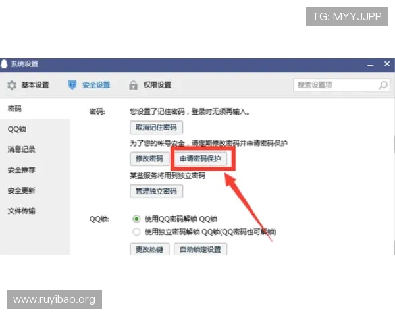Open 安全更新 in the sidebar
The height and width of the screenshot is (316, 395).
pos(35,190)
